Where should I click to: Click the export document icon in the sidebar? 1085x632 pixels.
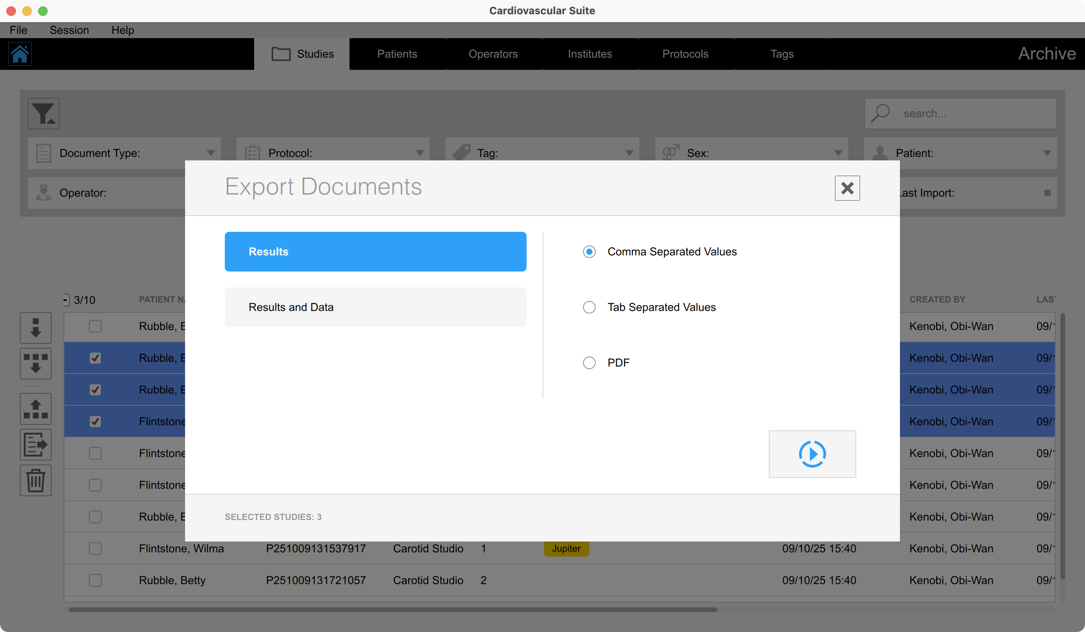coord(36,444)
